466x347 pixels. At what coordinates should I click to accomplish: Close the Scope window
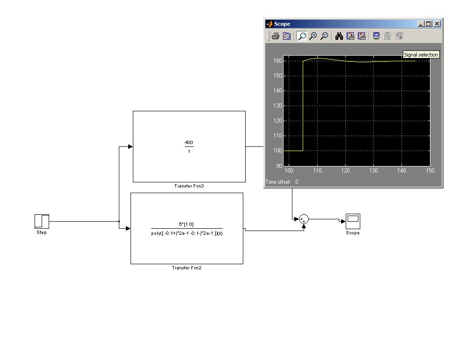click(x=437, y=24)
